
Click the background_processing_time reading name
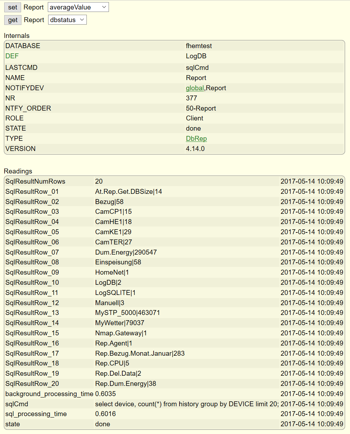click(49, 394)
